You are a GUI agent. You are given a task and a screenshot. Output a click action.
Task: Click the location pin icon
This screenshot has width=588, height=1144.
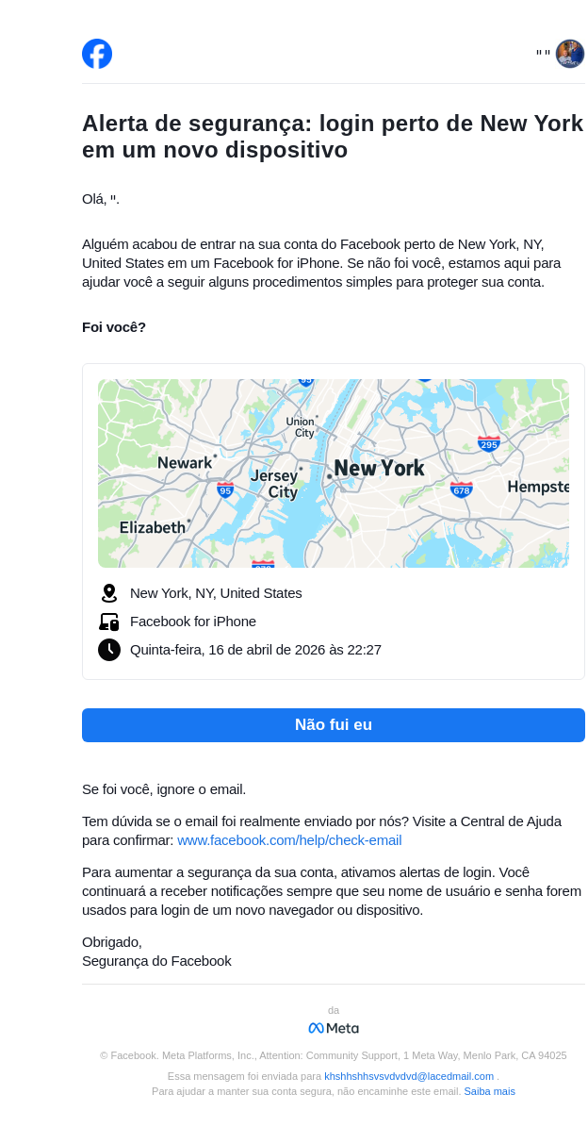click(109, 593)
